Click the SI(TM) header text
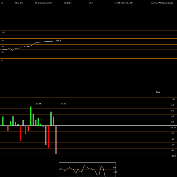Viewport: 177px width, 177px height. tap(67, 3)
